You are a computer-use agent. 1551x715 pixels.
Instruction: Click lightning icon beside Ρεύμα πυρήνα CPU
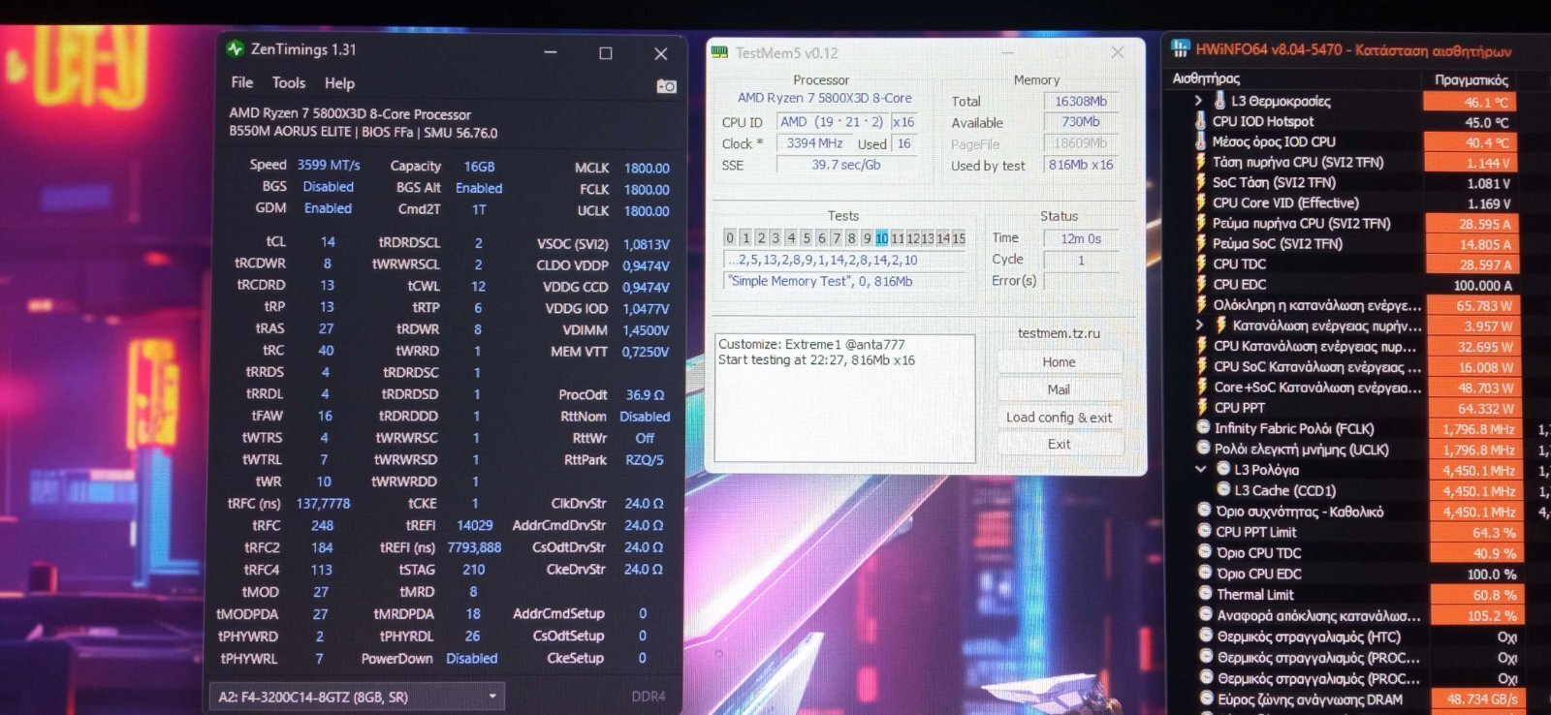tap(1201, 223)
